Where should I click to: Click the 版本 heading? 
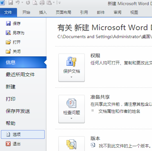95,138
